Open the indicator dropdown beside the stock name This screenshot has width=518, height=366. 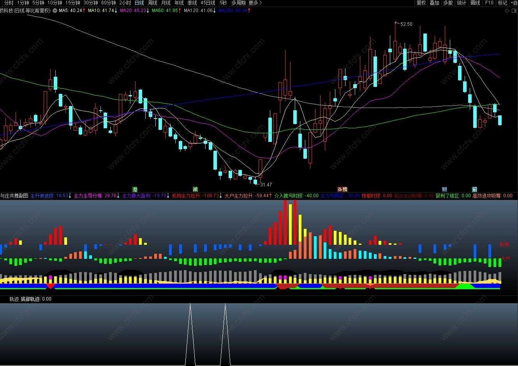55,11
